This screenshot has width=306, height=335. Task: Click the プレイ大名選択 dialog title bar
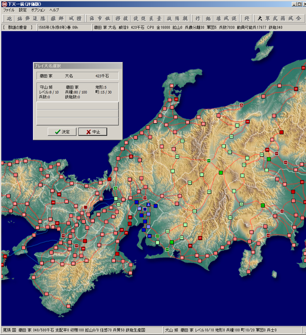78,66
